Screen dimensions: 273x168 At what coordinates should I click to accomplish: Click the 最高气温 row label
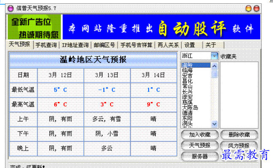[23, 105]
